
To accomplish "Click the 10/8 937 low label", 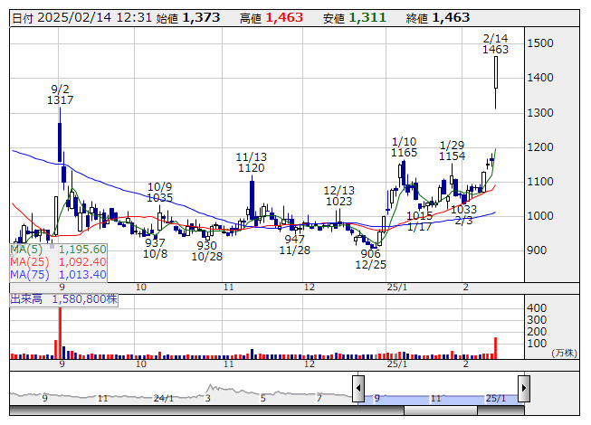I will click(155, 248).
